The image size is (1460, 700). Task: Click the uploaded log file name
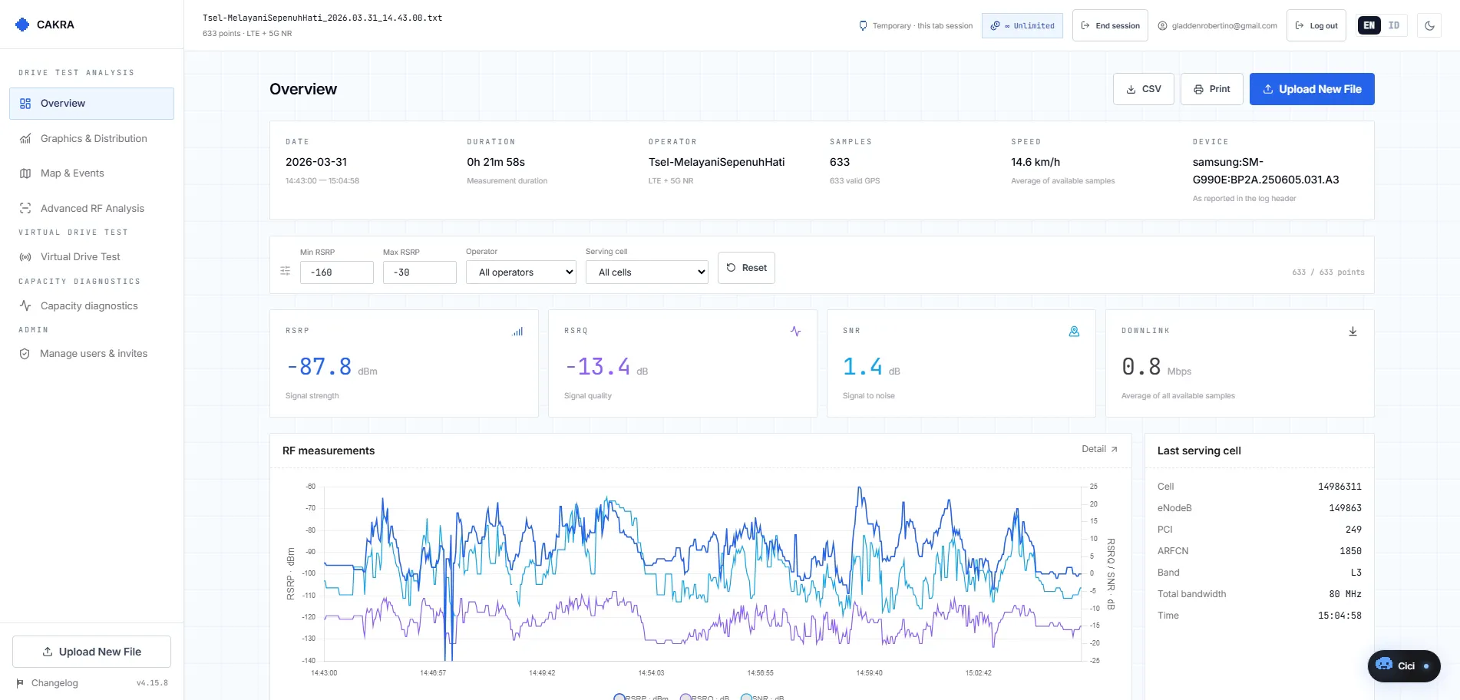pos(322,18)
